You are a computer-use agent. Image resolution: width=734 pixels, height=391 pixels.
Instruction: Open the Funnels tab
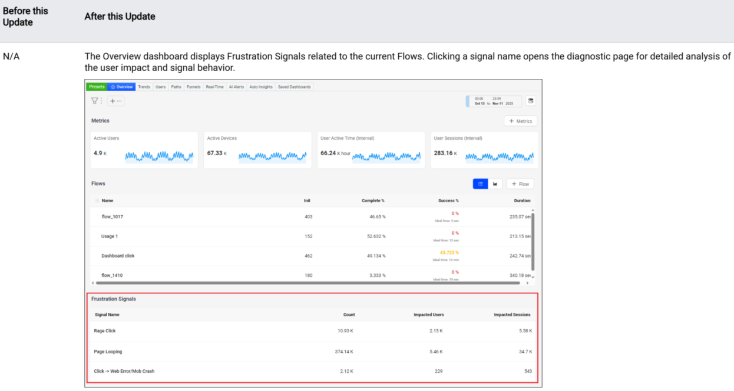(x=193, y=87)
